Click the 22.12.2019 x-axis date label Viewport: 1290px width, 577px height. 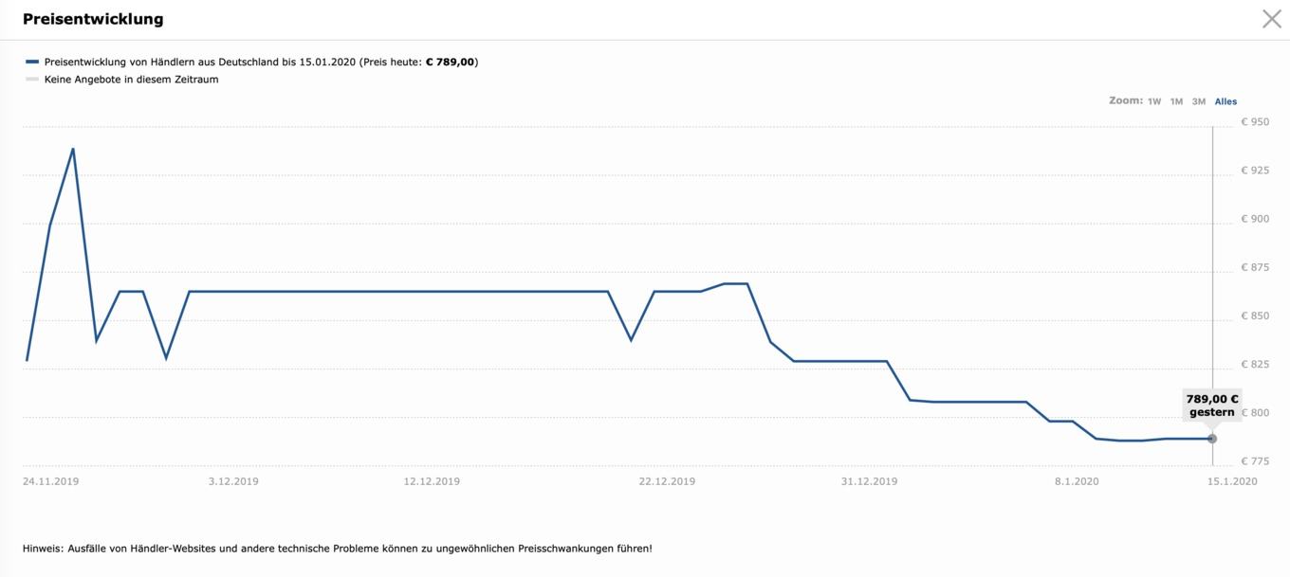667,481
